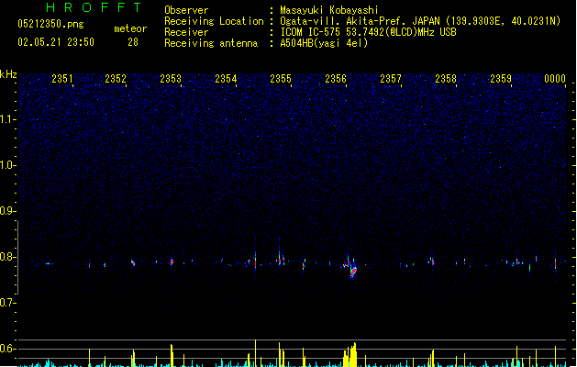The image size is (577, 367).
Task: Click the meteor count value 28
Action: pyautogui.click(x=133, y=42)
